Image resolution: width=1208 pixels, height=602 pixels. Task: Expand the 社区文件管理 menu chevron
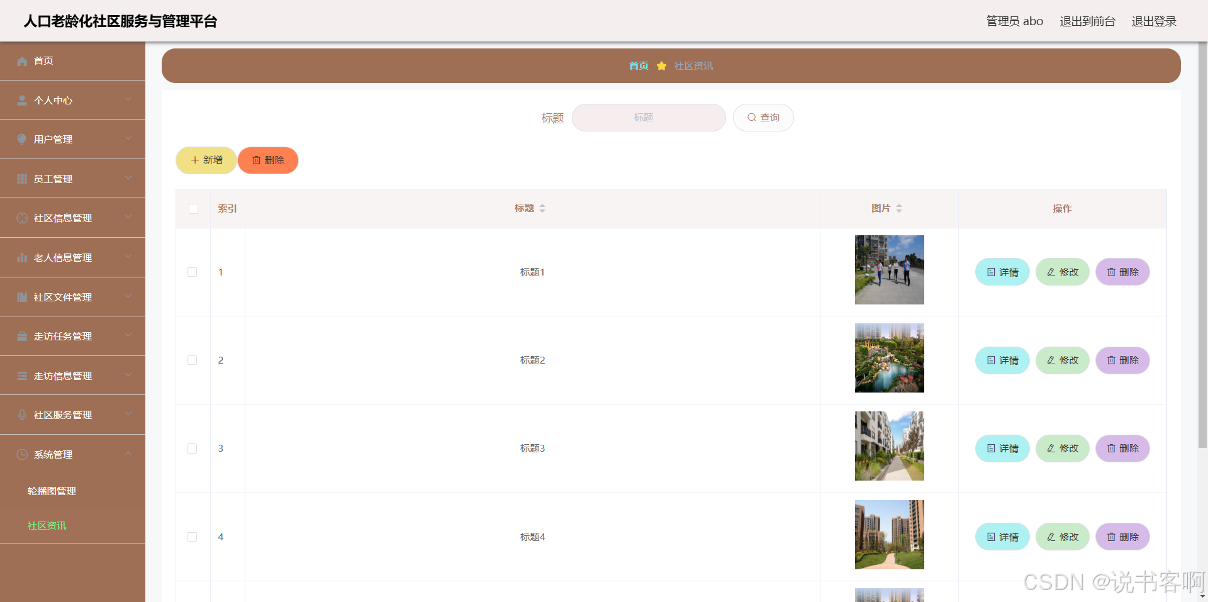tap(128, 296)
